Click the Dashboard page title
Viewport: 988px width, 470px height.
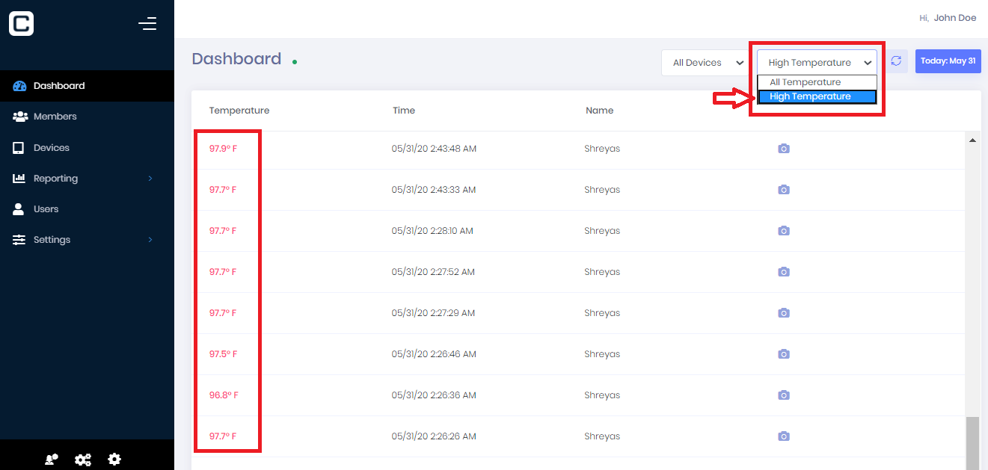point(236,59)
